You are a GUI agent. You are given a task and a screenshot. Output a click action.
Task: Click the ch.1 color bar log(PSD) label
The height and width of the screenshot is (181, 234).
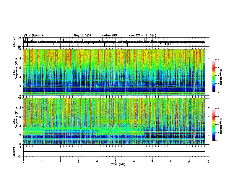(221, 77)
